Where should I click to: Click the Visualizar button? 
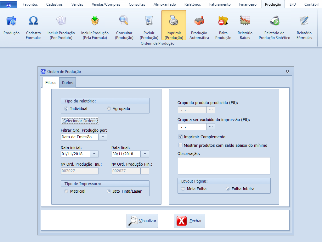(x=142, y=221)
